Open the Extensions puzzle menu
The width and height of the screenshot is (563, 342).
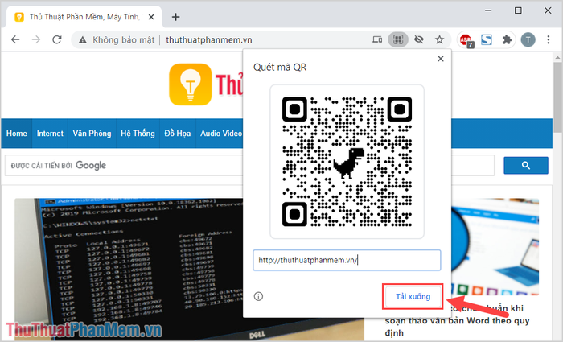pos(507,39)
